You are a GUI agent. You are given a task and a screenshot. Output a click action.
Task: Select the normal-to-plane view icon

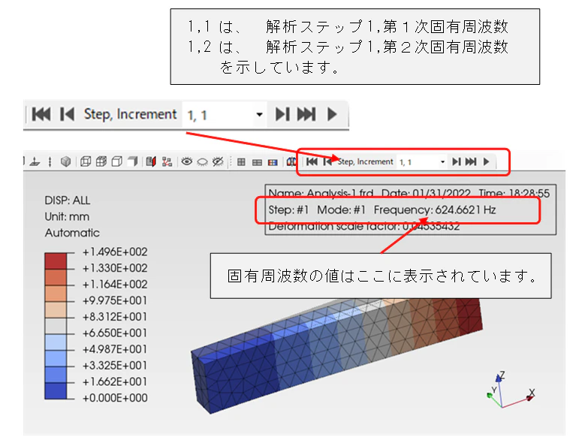(x=35, y=161)
